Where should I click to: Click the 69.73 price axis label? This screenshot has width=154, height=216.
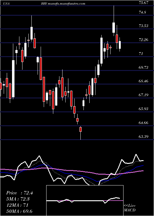(x=144, y=67)
